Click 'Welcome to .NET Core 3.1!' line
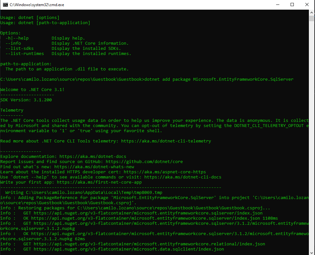Screen dimensions: 315x255 pyautogui.click(x=32, y=90)
